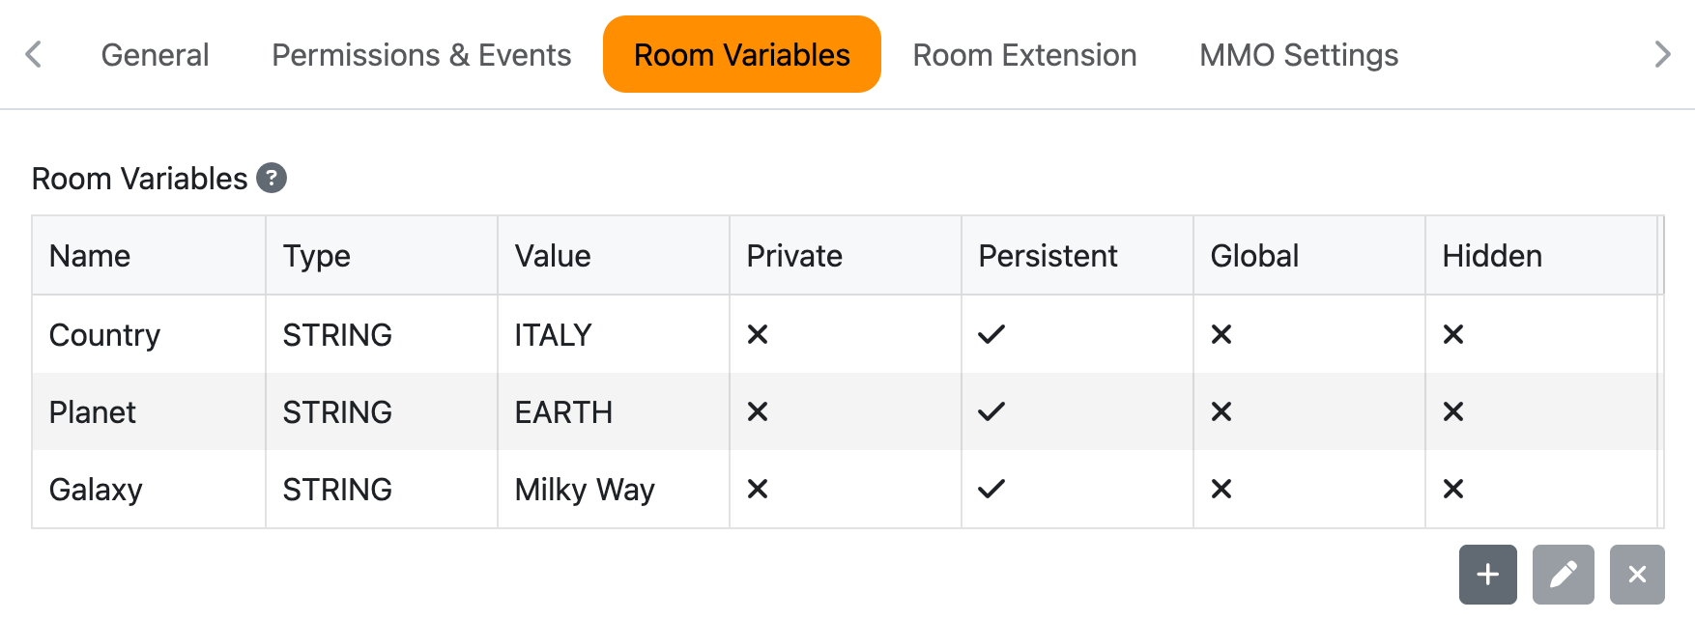Toggle the Private flag for the Planet variable
1695x620 pixels.
click(x=758, y=411)
